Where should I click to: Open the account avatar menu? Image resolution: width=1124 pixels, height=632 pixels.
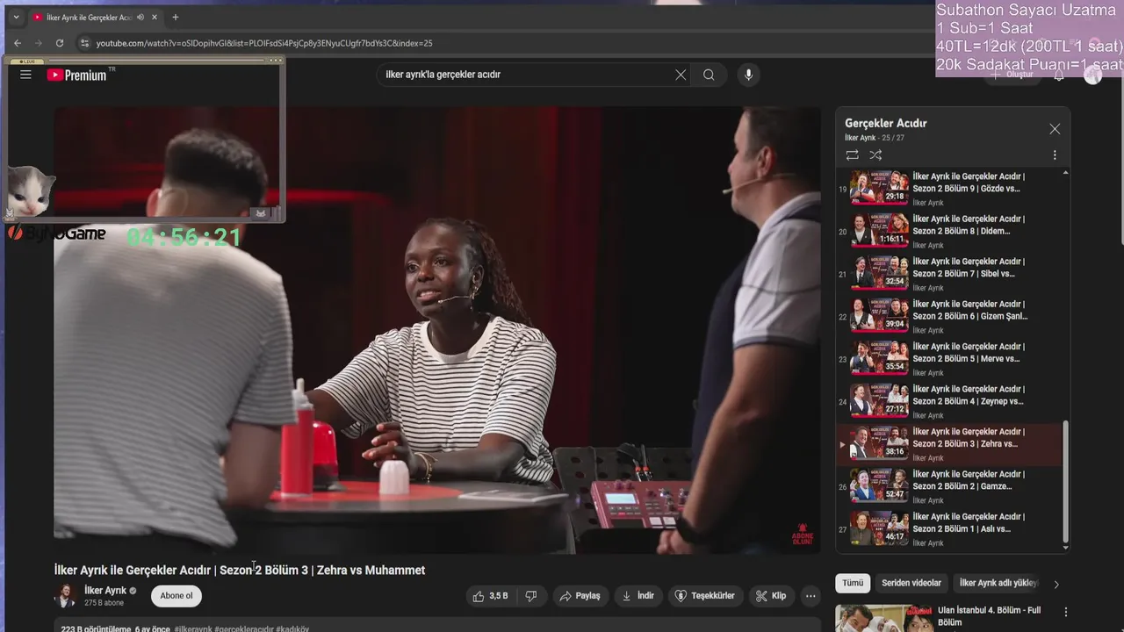[1092, 75]
